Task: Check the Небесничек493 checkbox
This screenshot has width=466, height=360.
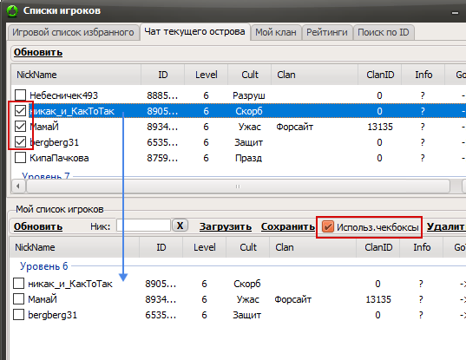Action: point(20,95)
